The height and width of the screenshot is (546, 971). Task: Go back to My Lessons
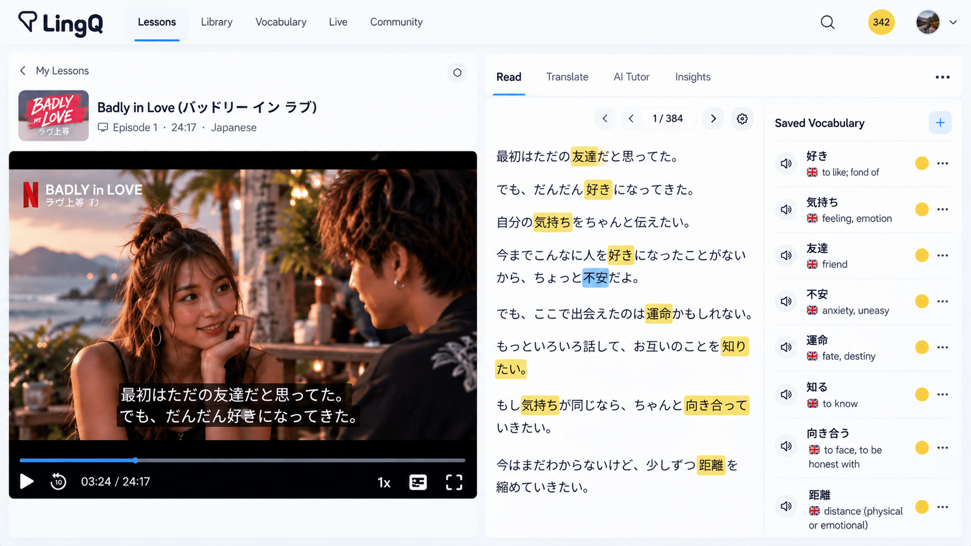pos(54,71)
